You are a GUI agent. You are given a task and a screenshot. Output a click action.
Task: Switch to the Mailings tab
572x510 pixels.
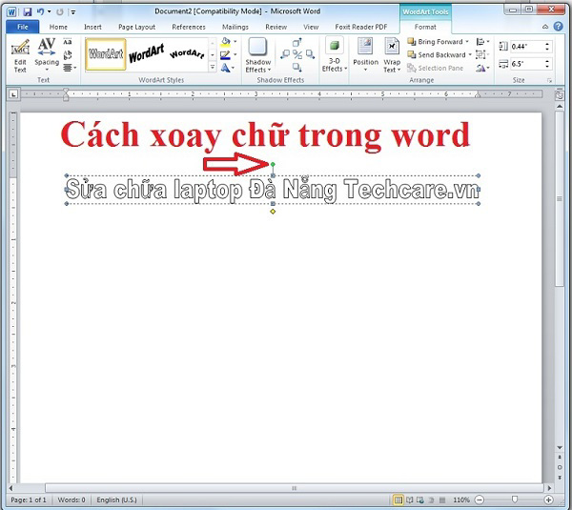tap(235, 27)
